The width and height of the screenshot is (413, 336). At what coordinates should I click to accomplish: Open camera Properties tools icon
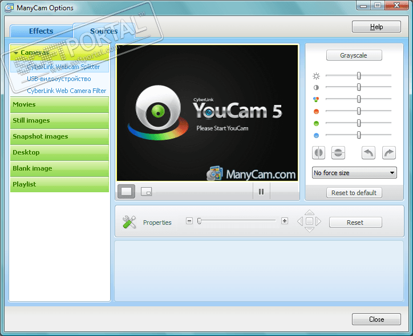tap(129, 222)
